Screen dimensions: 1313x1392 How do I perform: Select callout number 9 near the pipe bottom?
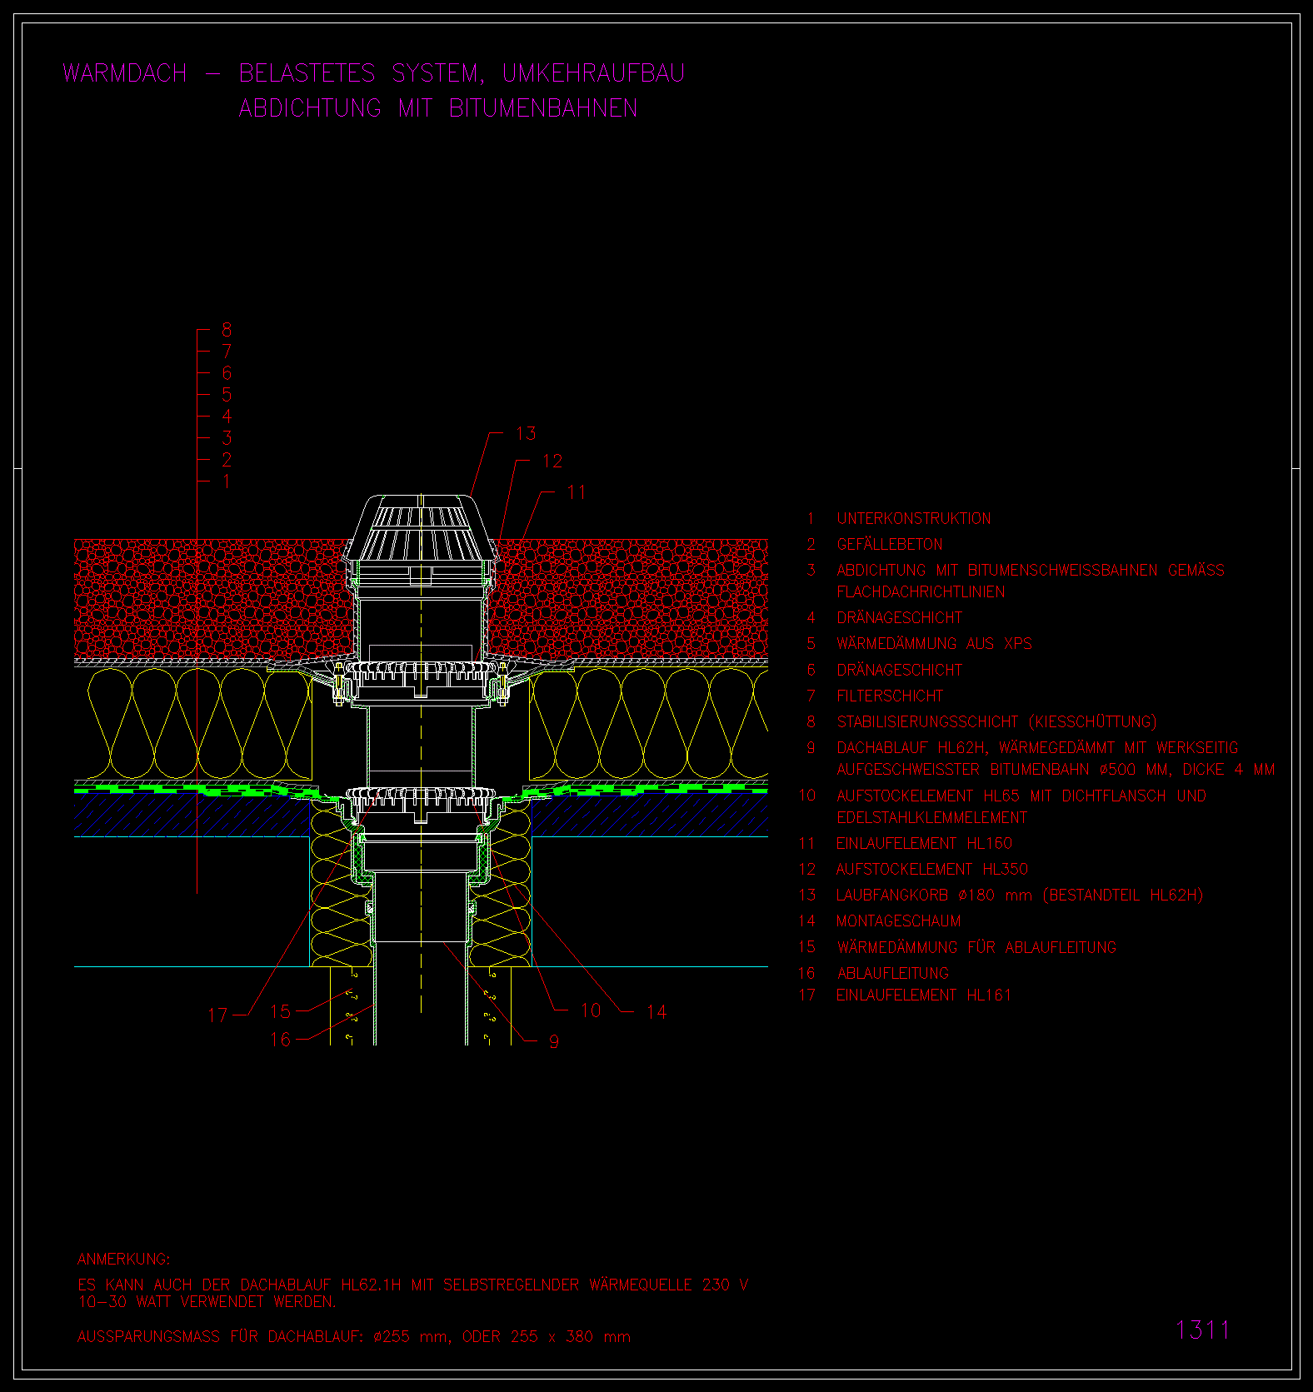(554, 1040)
